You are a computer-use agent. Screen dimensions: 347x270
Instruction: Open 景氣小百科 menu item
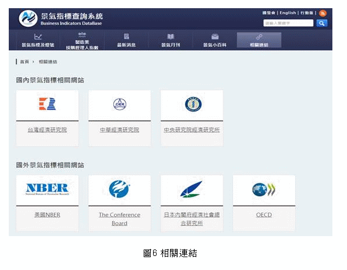click(x=214, y=40)
